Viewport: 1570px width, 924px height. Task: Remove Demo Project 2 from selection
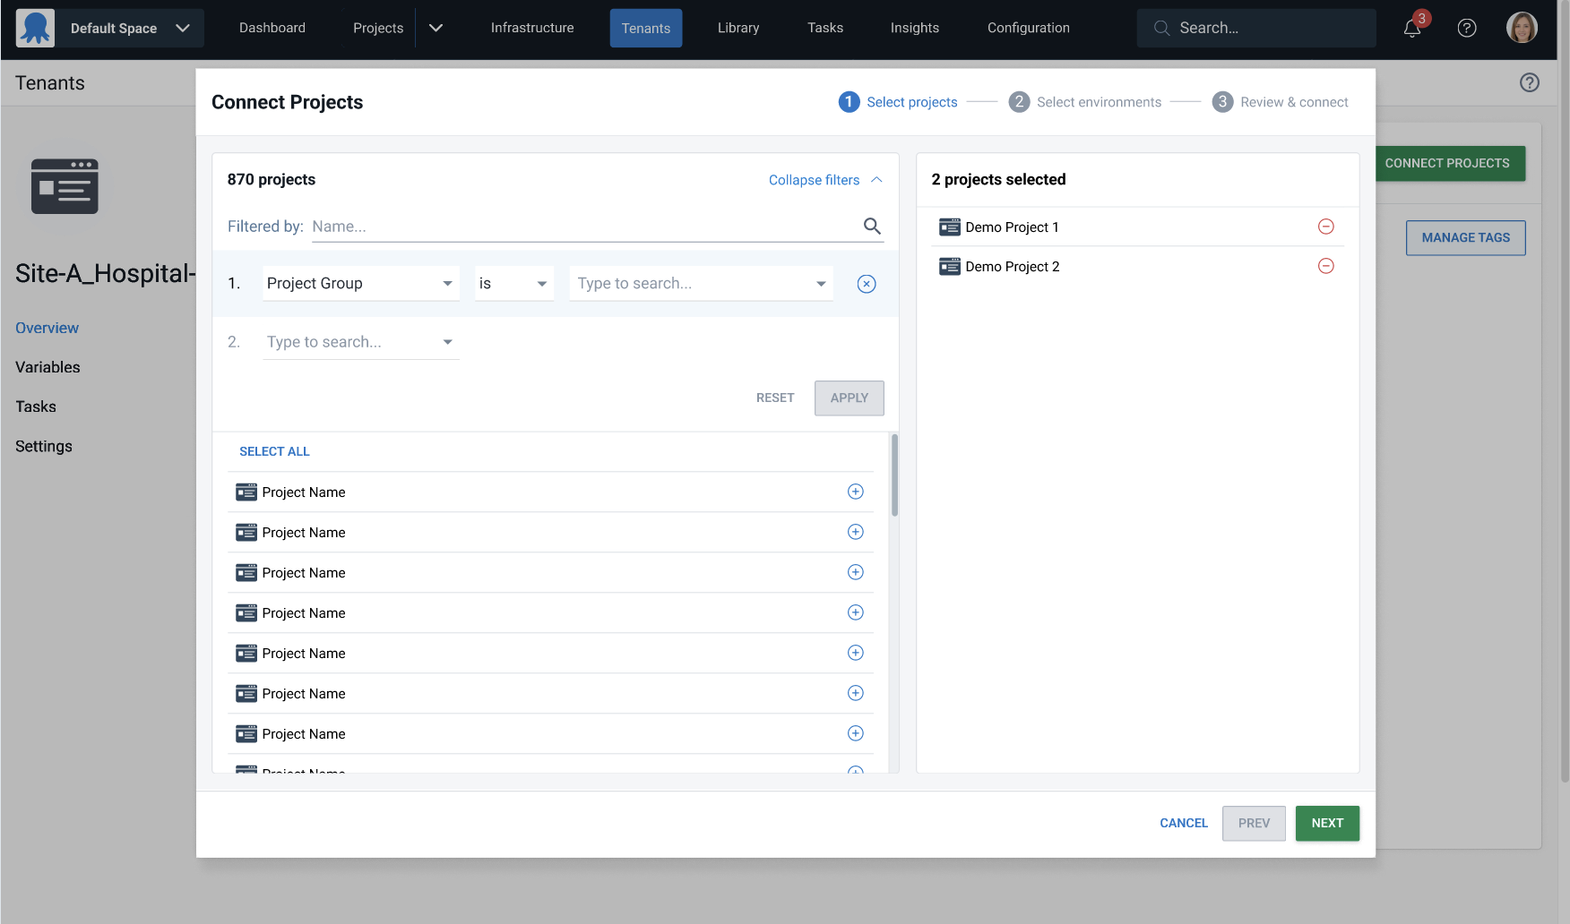[1326, 266]
